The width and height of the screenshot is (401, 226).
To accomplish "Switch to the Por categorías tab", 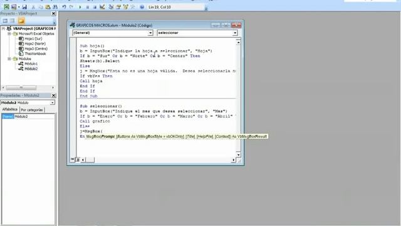I will (32, 110).
